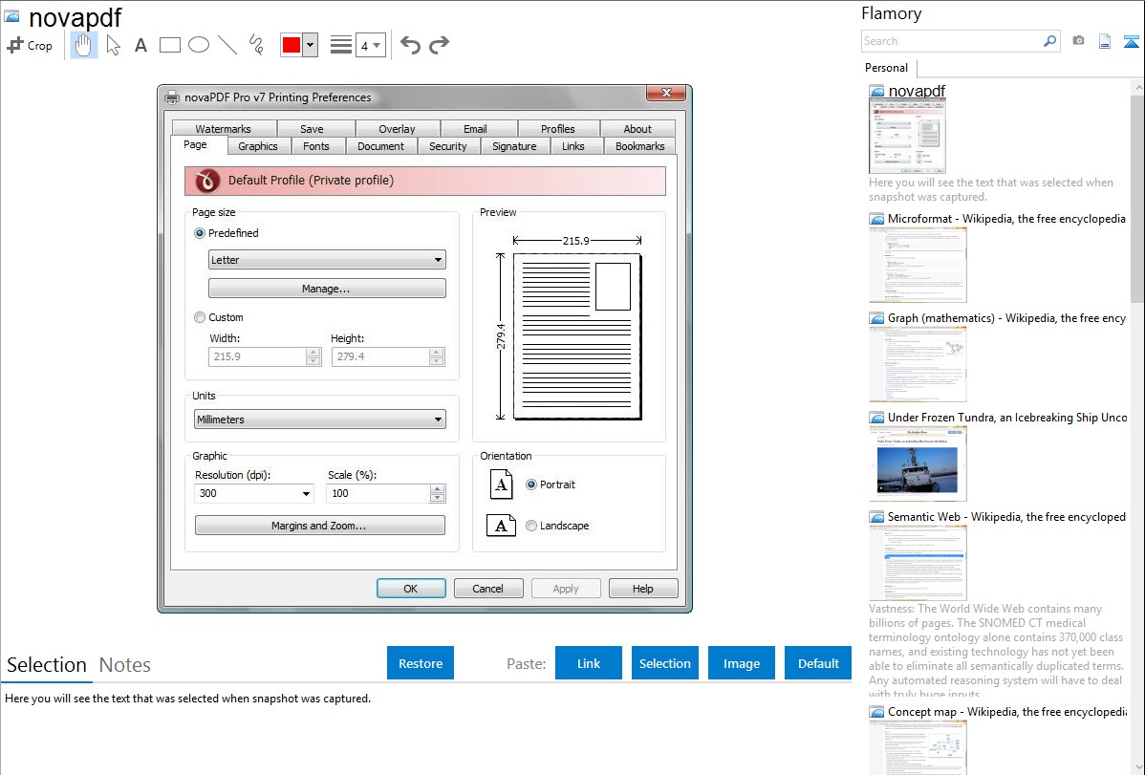The width and height of the screenshot is (1145, 775).
Task: Click the novaPDF logo in profile banner
Action: tap(207, 181)
